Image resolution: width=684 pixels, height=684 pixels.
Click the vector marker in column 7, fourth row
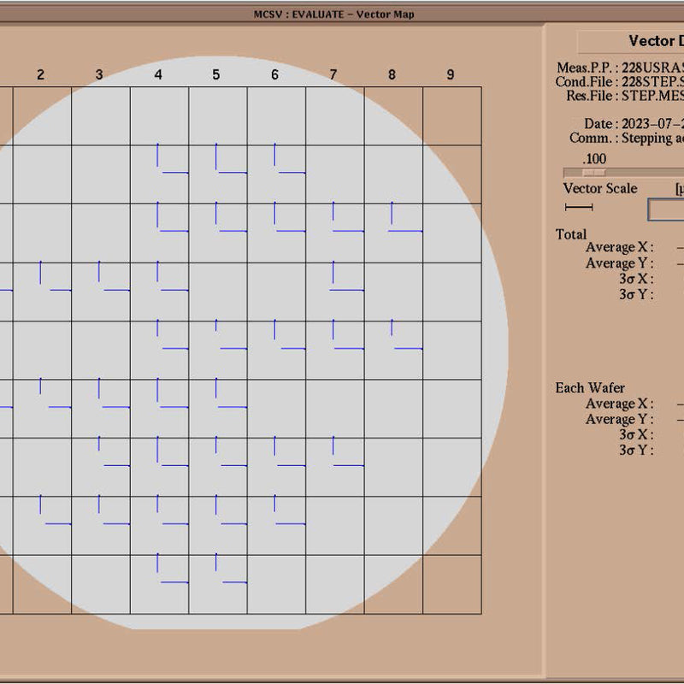pos(347,275)
